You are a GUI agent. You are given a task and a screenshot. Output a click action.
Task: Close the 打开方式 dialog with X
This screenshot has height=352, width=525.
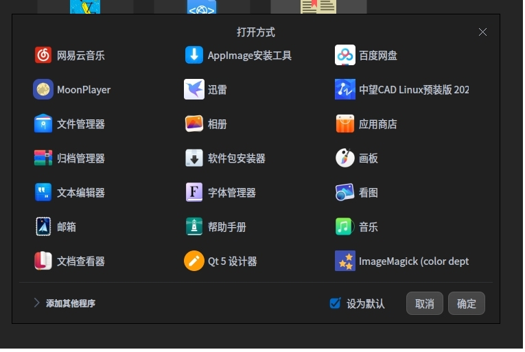pos(482,32)
